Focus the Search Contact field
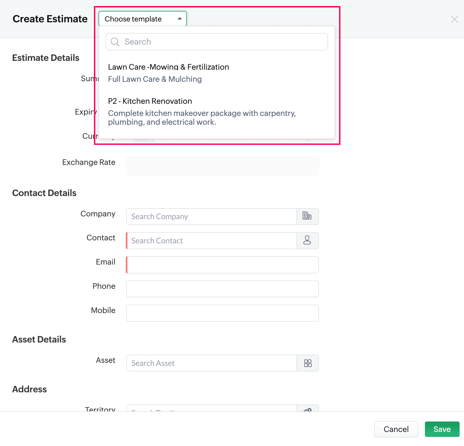The height and width of the screenshot is (446, 464). click(211, 241)
